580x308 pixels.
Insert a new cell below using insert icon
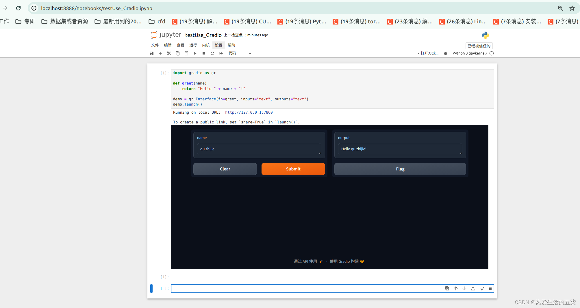coord(160,53)
